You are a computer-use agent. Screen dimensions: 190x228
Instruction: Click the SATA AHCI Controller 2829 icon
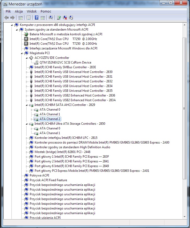point(31,105)
